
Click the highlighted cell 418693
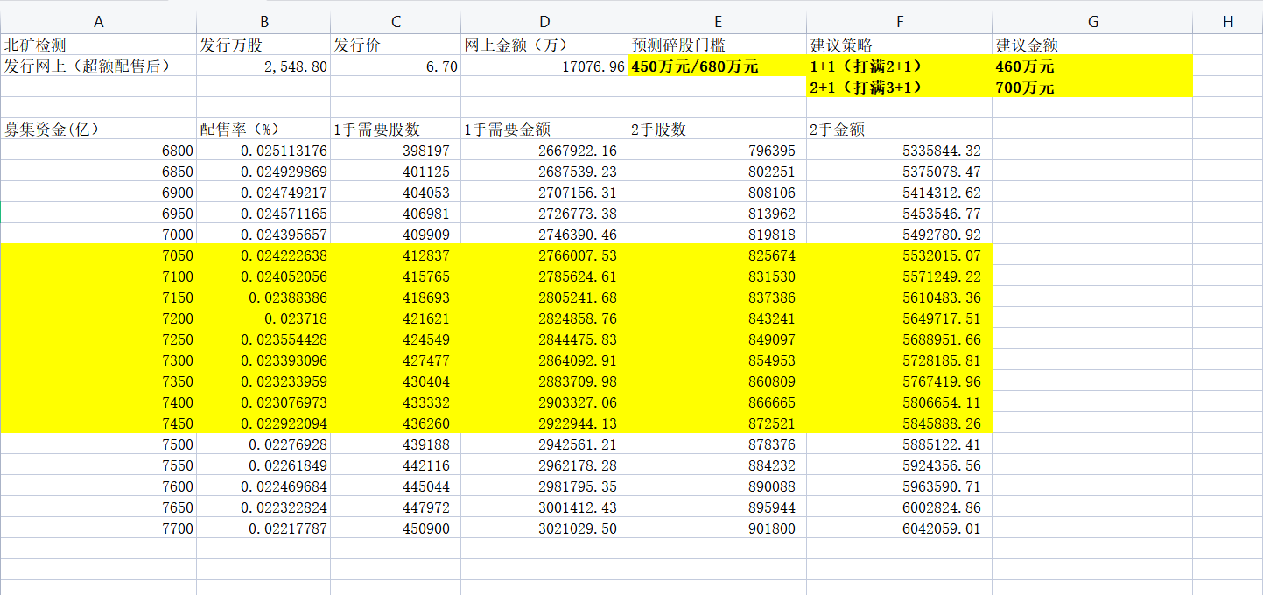(x=396, y=297)
